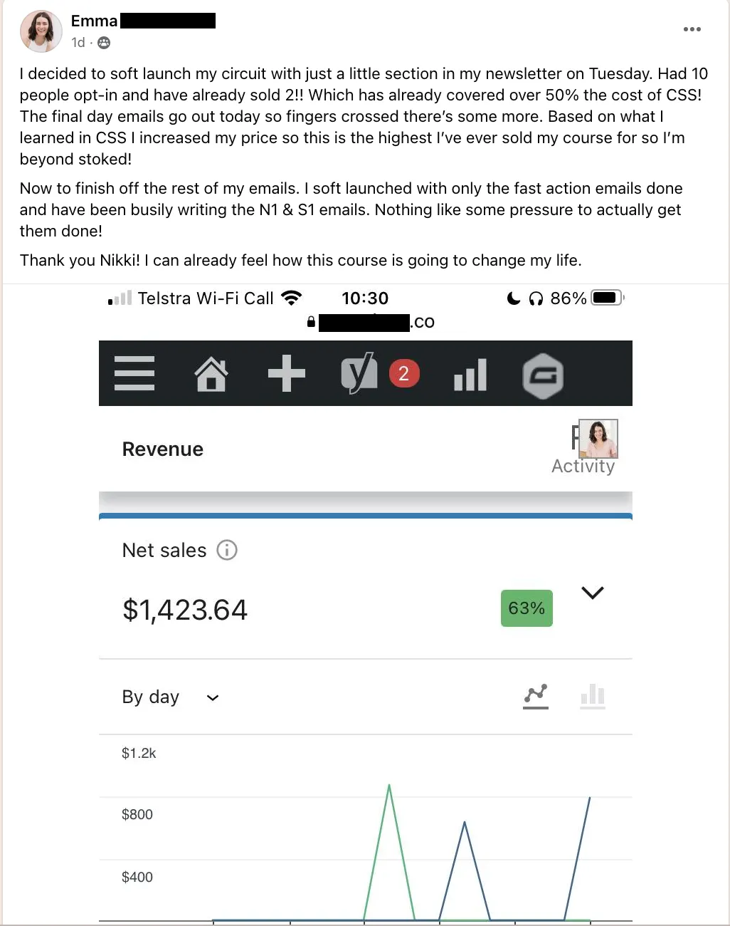730x926 pixels.
Task: Expand the Net sales chevron
Action: click(x=593, y=593)
